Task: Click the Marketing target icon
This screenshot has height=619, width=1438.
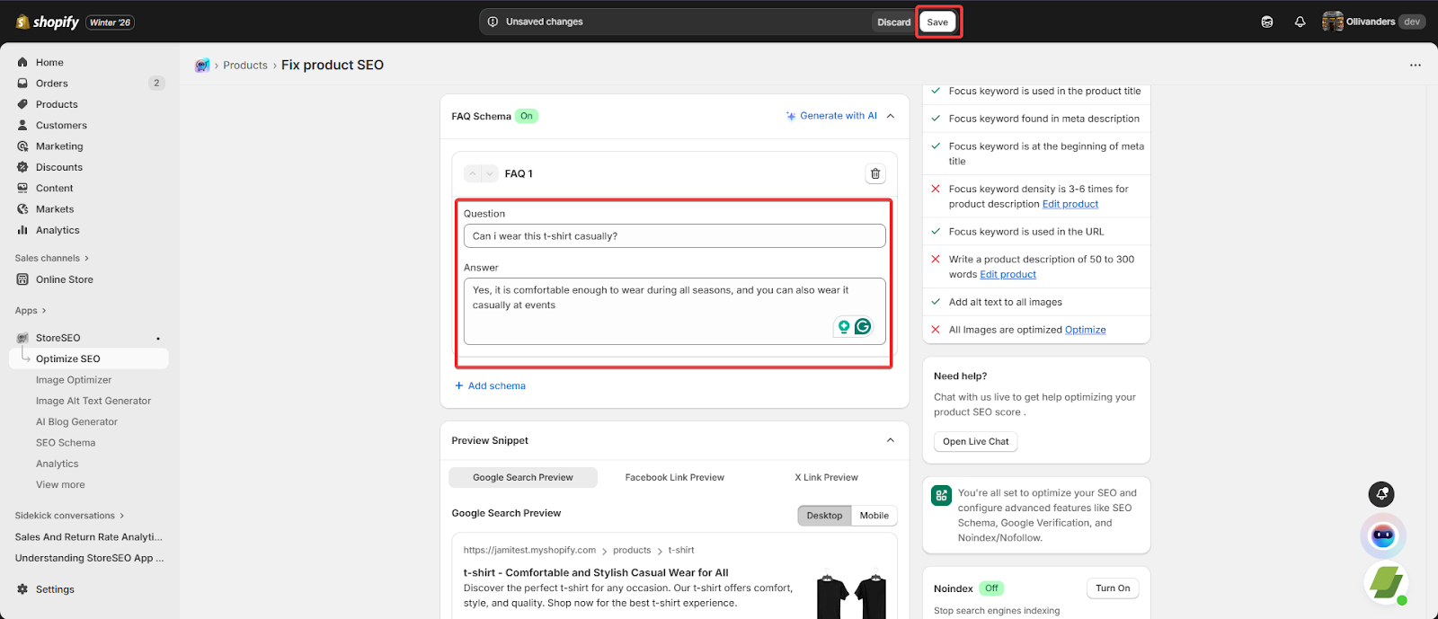Action: click(22, 146)
